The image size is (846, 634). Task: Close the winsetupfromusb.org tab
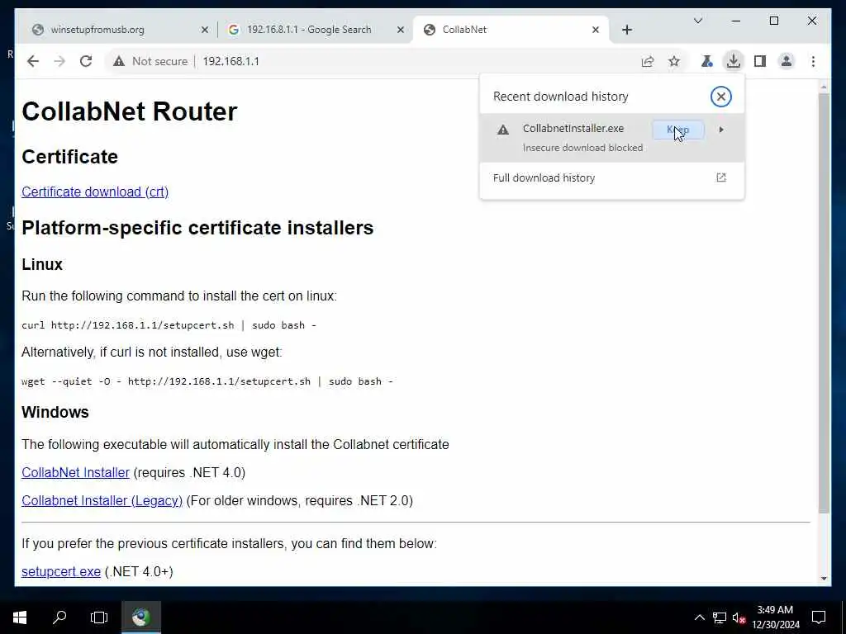coord(205,30)
